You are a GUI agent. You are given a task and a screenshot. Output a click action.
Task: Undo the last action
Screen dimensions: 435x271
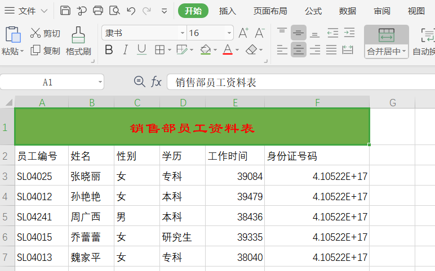(131, 11)
